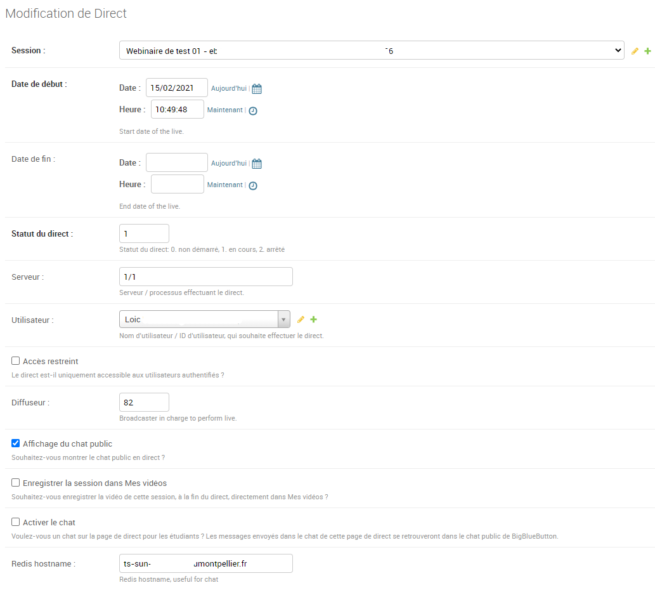Image resolution: width=655 pixels, height=590 pixels.
Task: Tick Enregistrer la session dans Mes vidéos
Action: 16,483
